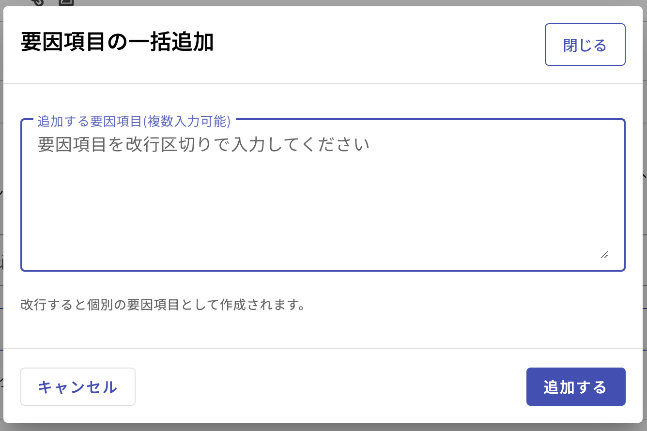Viewport: 647px width, 431px height.
Task: Click the textarea resize handle
Action: point(604,255)
